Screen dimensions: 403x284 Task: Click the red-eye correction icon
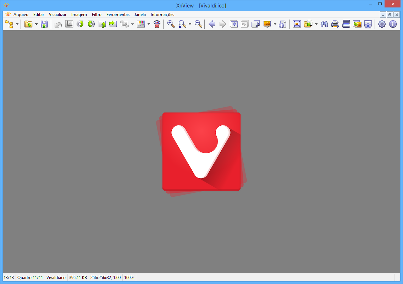(x=157, y=24)
